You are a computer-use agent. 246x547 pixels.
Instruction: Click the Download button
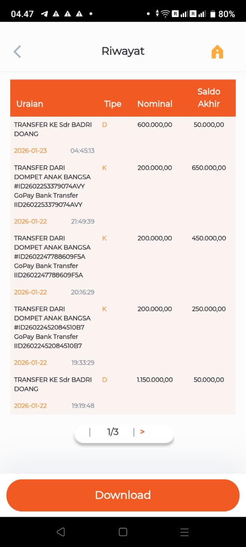(123, 495)
